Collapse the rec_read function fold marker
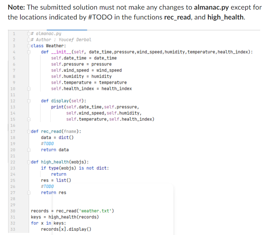 29,132
